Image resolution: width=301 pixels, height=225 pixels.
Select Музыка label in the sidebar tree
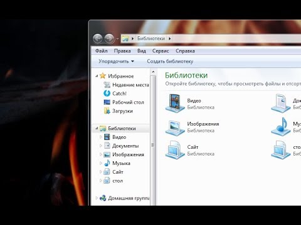click(121, 163)
